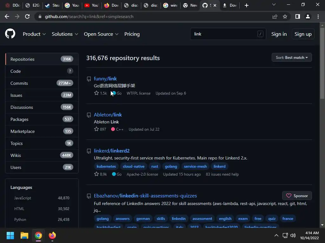Click Sign in link
The height and width of the screenshot is (243, 325).
click(279, 34)
